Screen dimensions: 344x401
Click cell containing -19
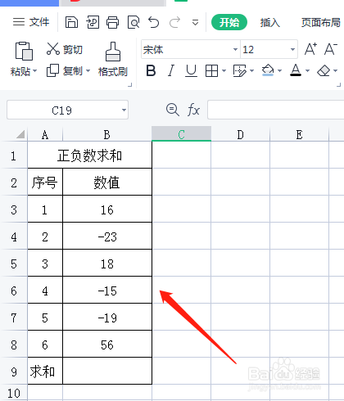pos(107,318)
